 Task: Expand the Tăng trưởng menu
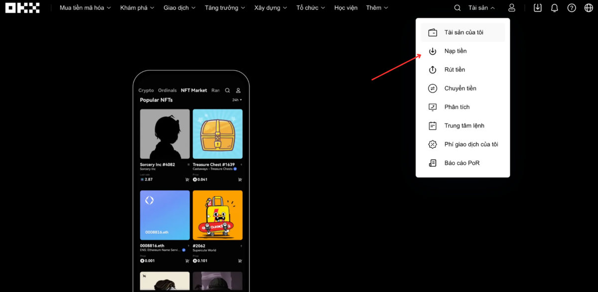225,8
